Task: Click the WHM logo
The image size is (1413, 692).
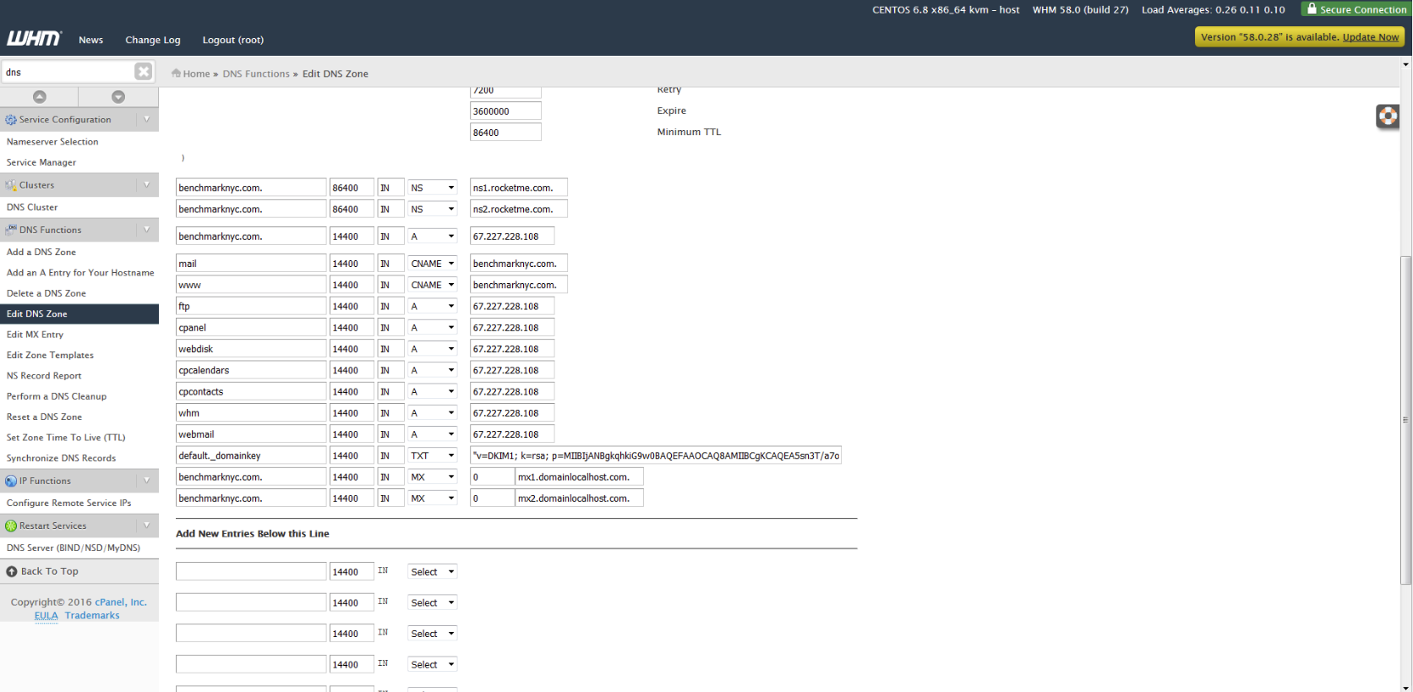Action: pyautogui.click(x=34, y=39)
